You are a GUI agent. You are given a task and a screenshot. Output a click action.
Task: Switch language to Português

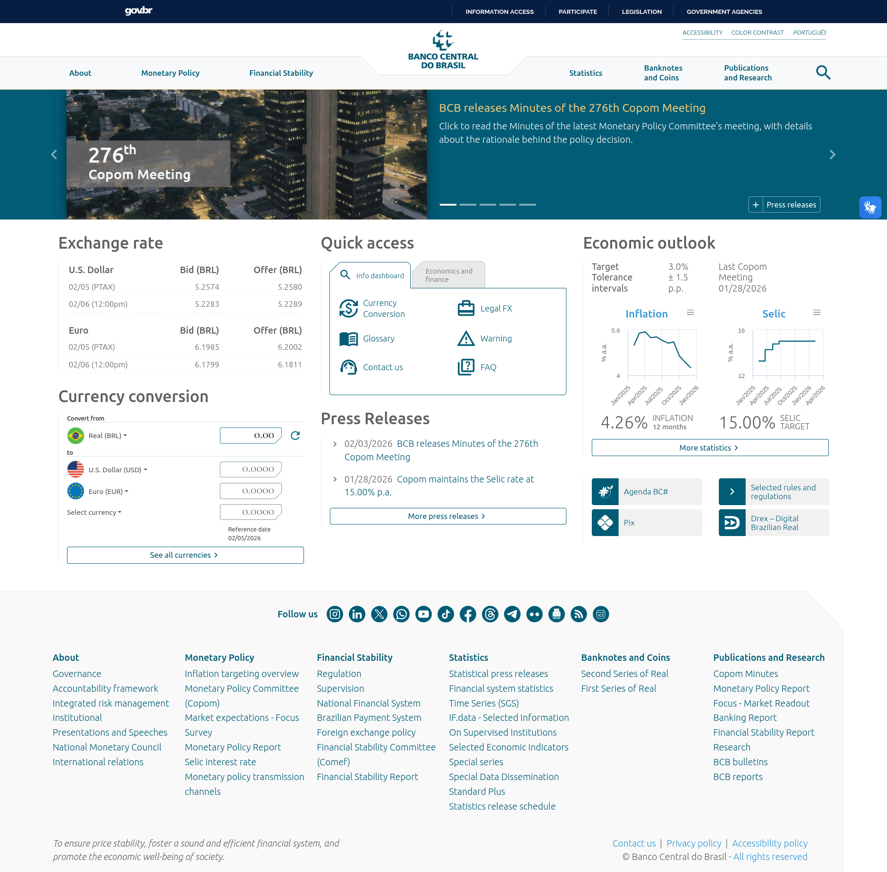click(x=809, y=33)
